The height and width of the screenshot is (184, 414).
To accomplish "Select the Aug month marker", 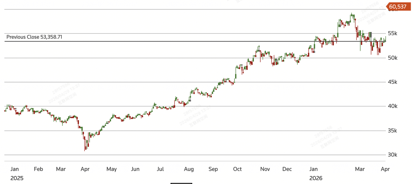I will [189, 169].
